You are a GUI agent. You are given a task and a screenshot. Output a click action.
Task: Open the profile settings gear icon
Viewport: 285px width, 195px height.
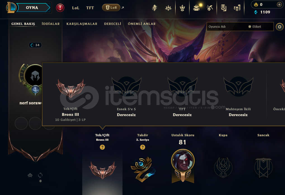tap(280, 27)
